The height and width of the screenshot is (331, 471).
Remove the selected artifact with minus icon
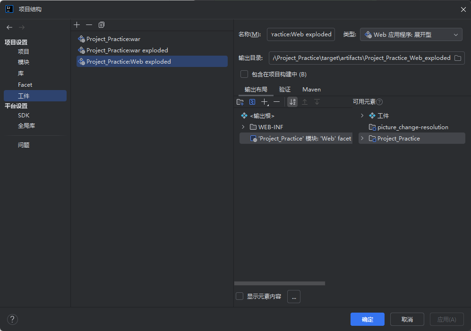pos(89,25)
